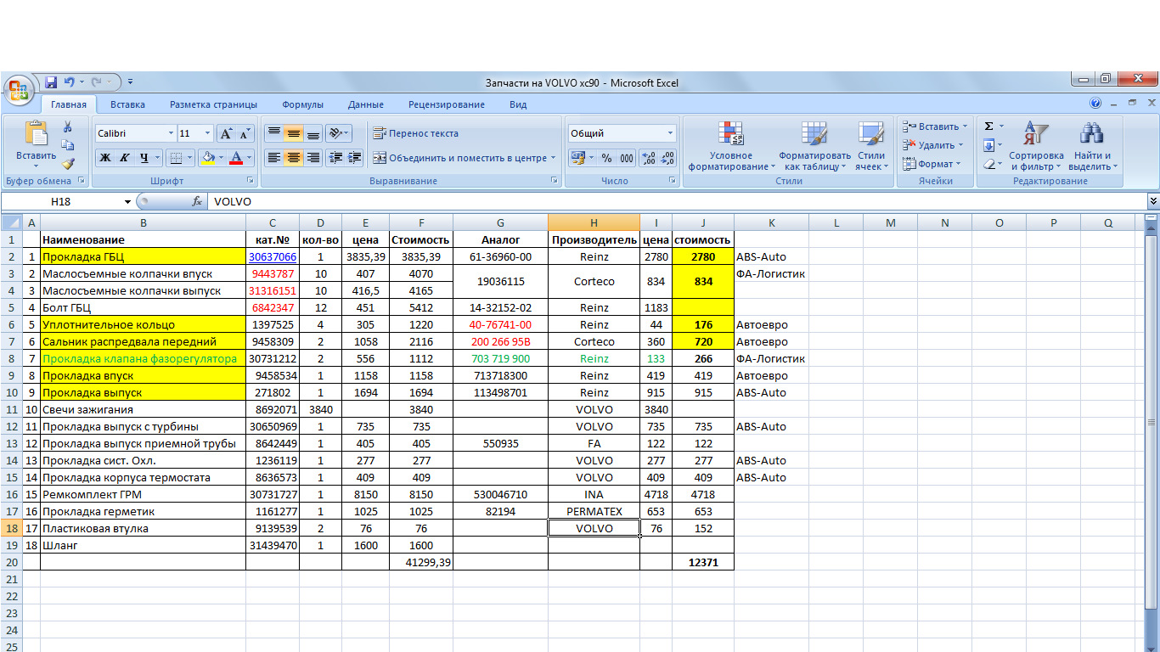Click the AutoSum sigma icon
Image resolution: width=1160 pixels, height=652 pixels.
click(x=989, y=126)
